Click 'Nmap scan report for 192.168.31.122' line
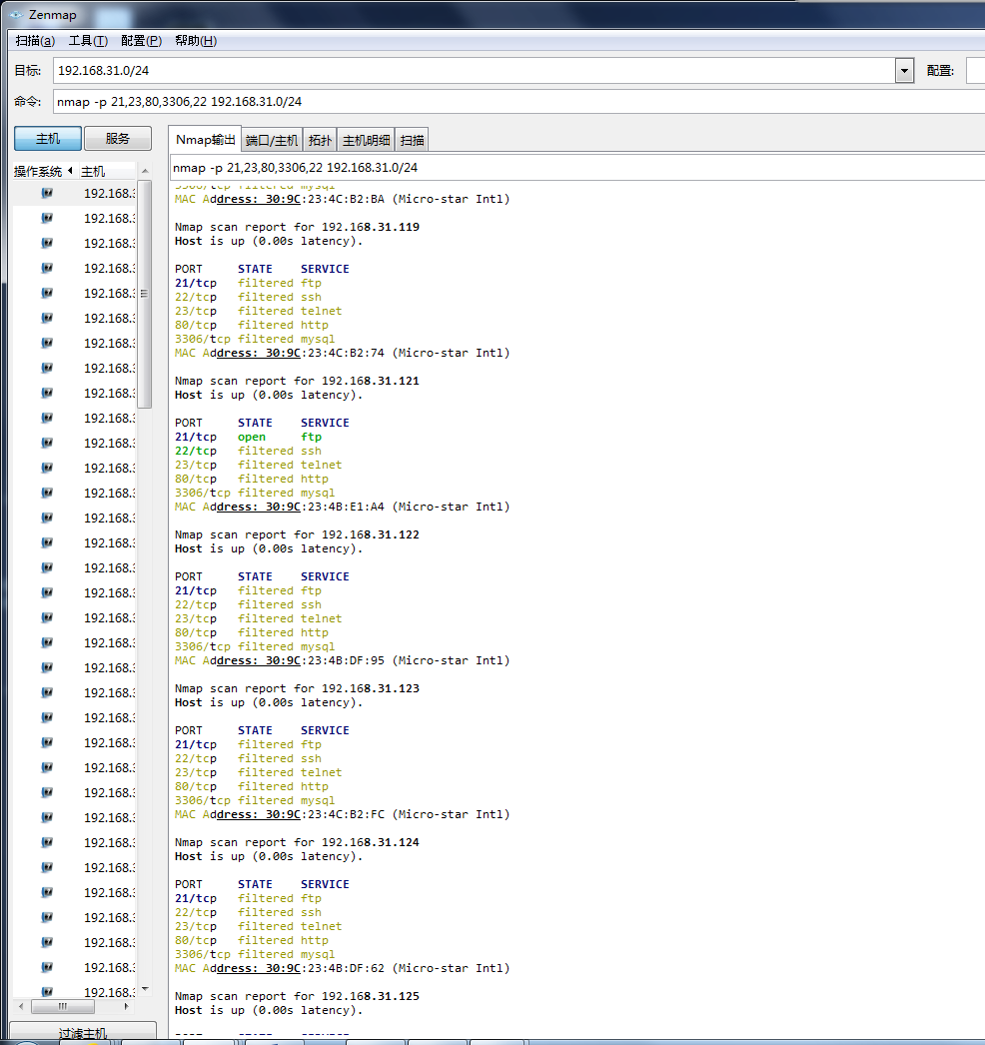Viewport: 985px width, 1045px height. click(x=298, y=535)
